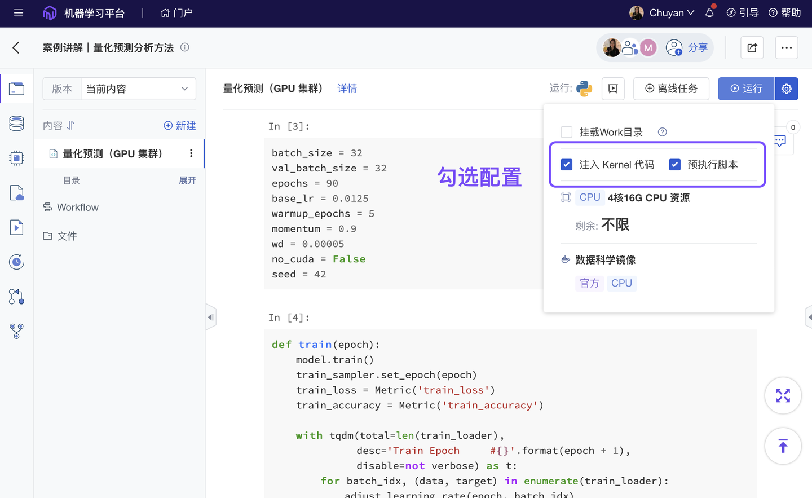Go to 门户 in the top bar
The height and width of the screenshot is (498, 812).
coord(176,13)
